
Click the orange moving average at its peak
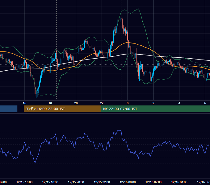pos(128,42)
